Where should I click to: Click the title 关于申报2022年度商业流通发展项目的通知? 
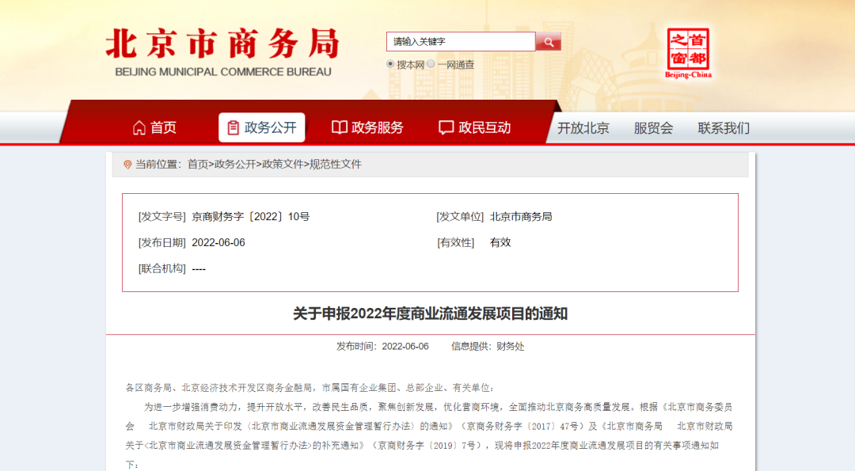(430, 313)
